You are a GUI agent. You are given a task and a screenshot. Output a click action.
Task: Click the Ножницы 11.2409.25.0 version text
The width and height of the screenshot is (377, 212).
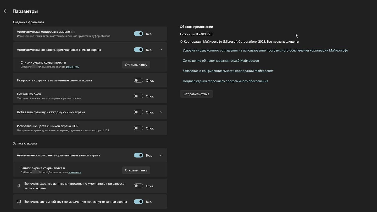196,34
